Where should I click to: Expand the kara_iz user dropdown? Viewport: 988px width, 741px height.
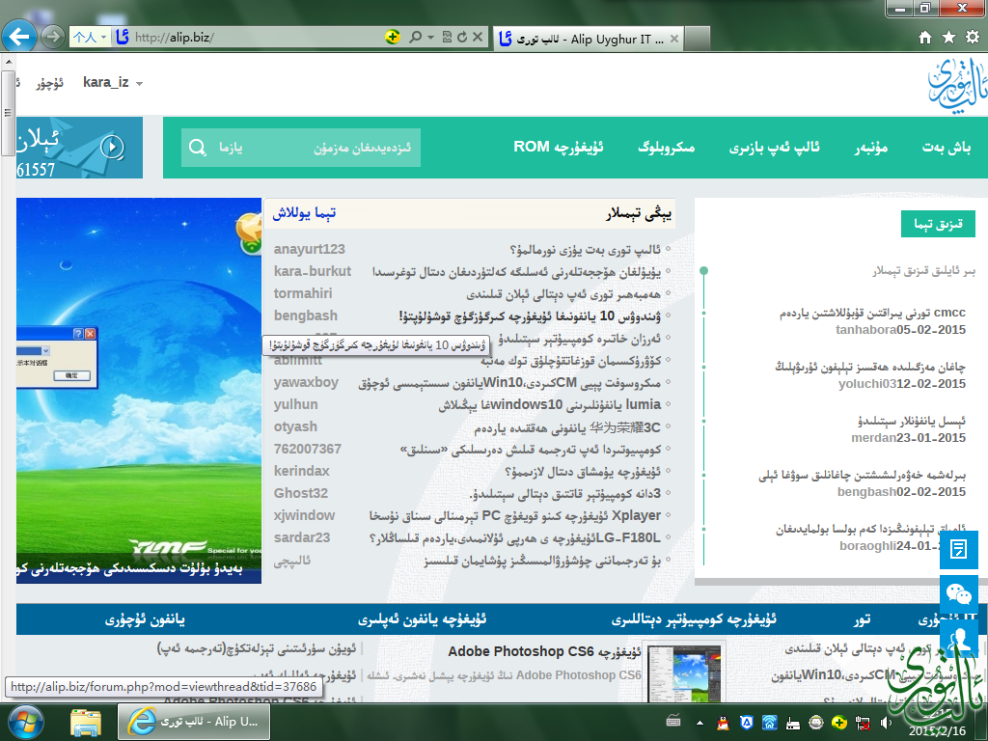point(140,84)
